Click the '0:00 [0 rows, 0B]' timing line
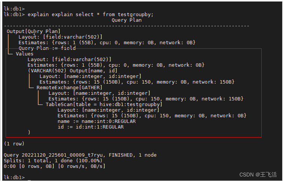Viewport: 283px width, 181px height. [x=54, y=166]
